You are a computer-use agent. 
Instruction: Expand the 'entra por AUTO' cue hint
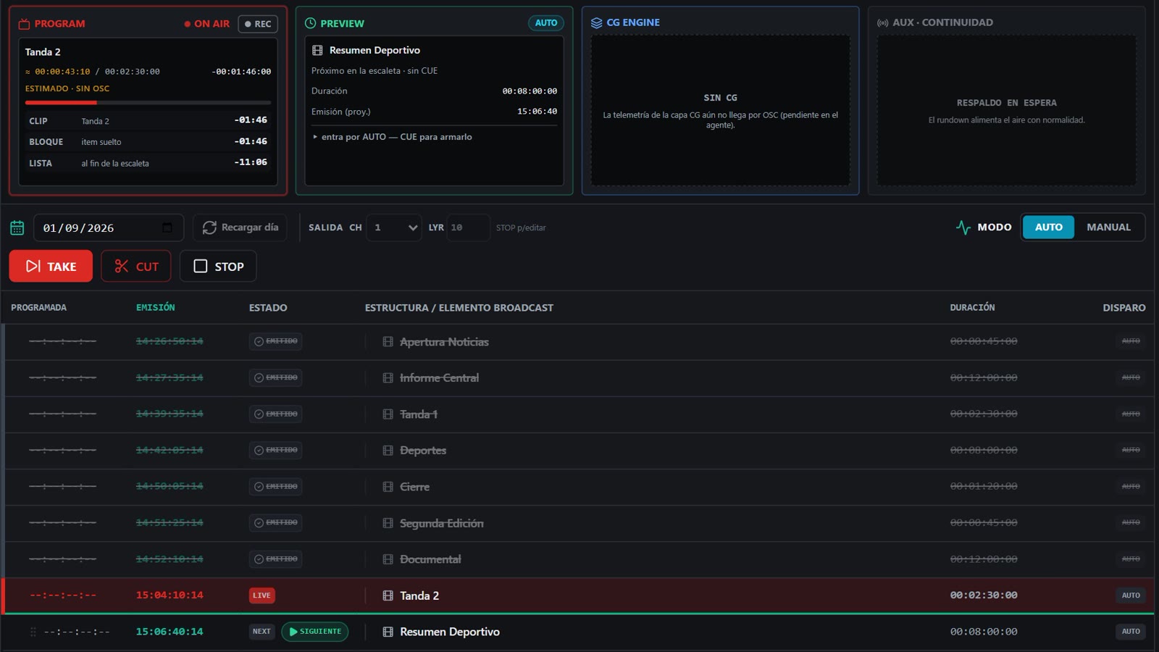[392, 137]
